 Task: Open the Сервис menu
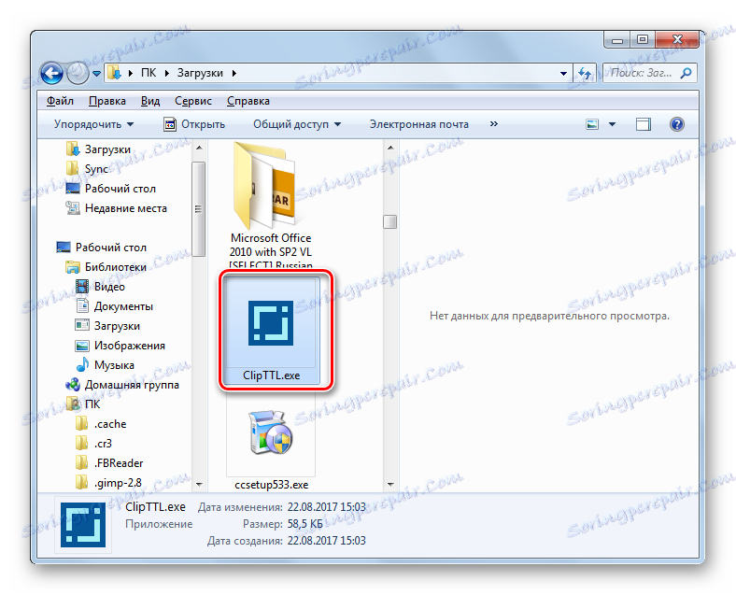click(193, 101)
